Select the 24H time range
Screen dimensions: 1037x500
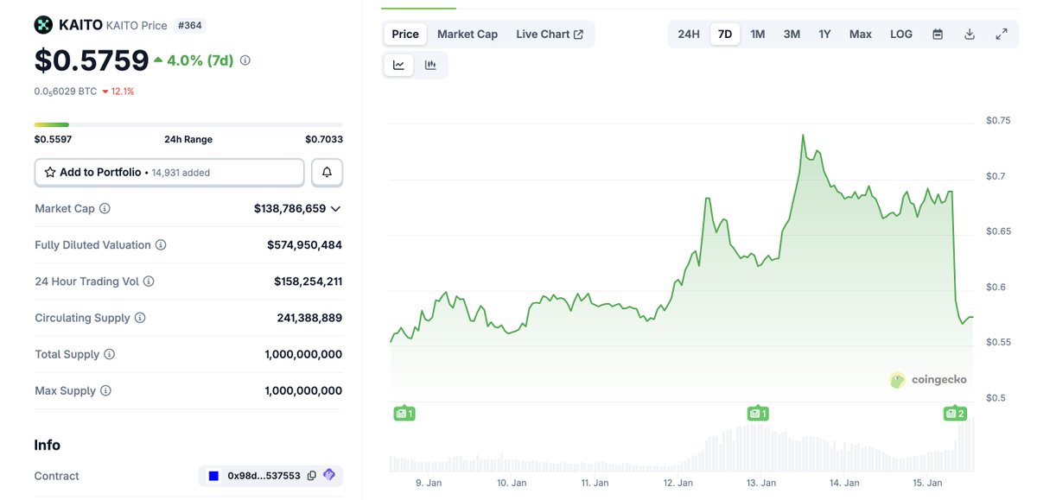[689, 35]
